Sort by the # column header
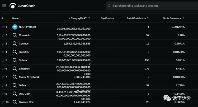Viewport: 198px width, 107px height. click(2, 18)
